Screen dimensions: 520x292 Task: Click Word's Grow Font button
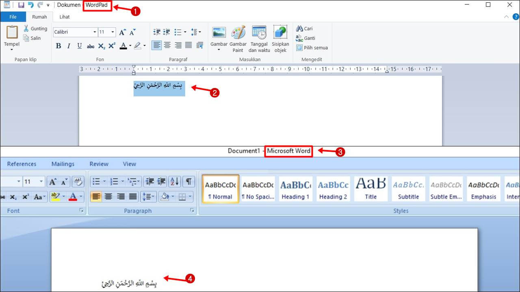tap(53, 182)
